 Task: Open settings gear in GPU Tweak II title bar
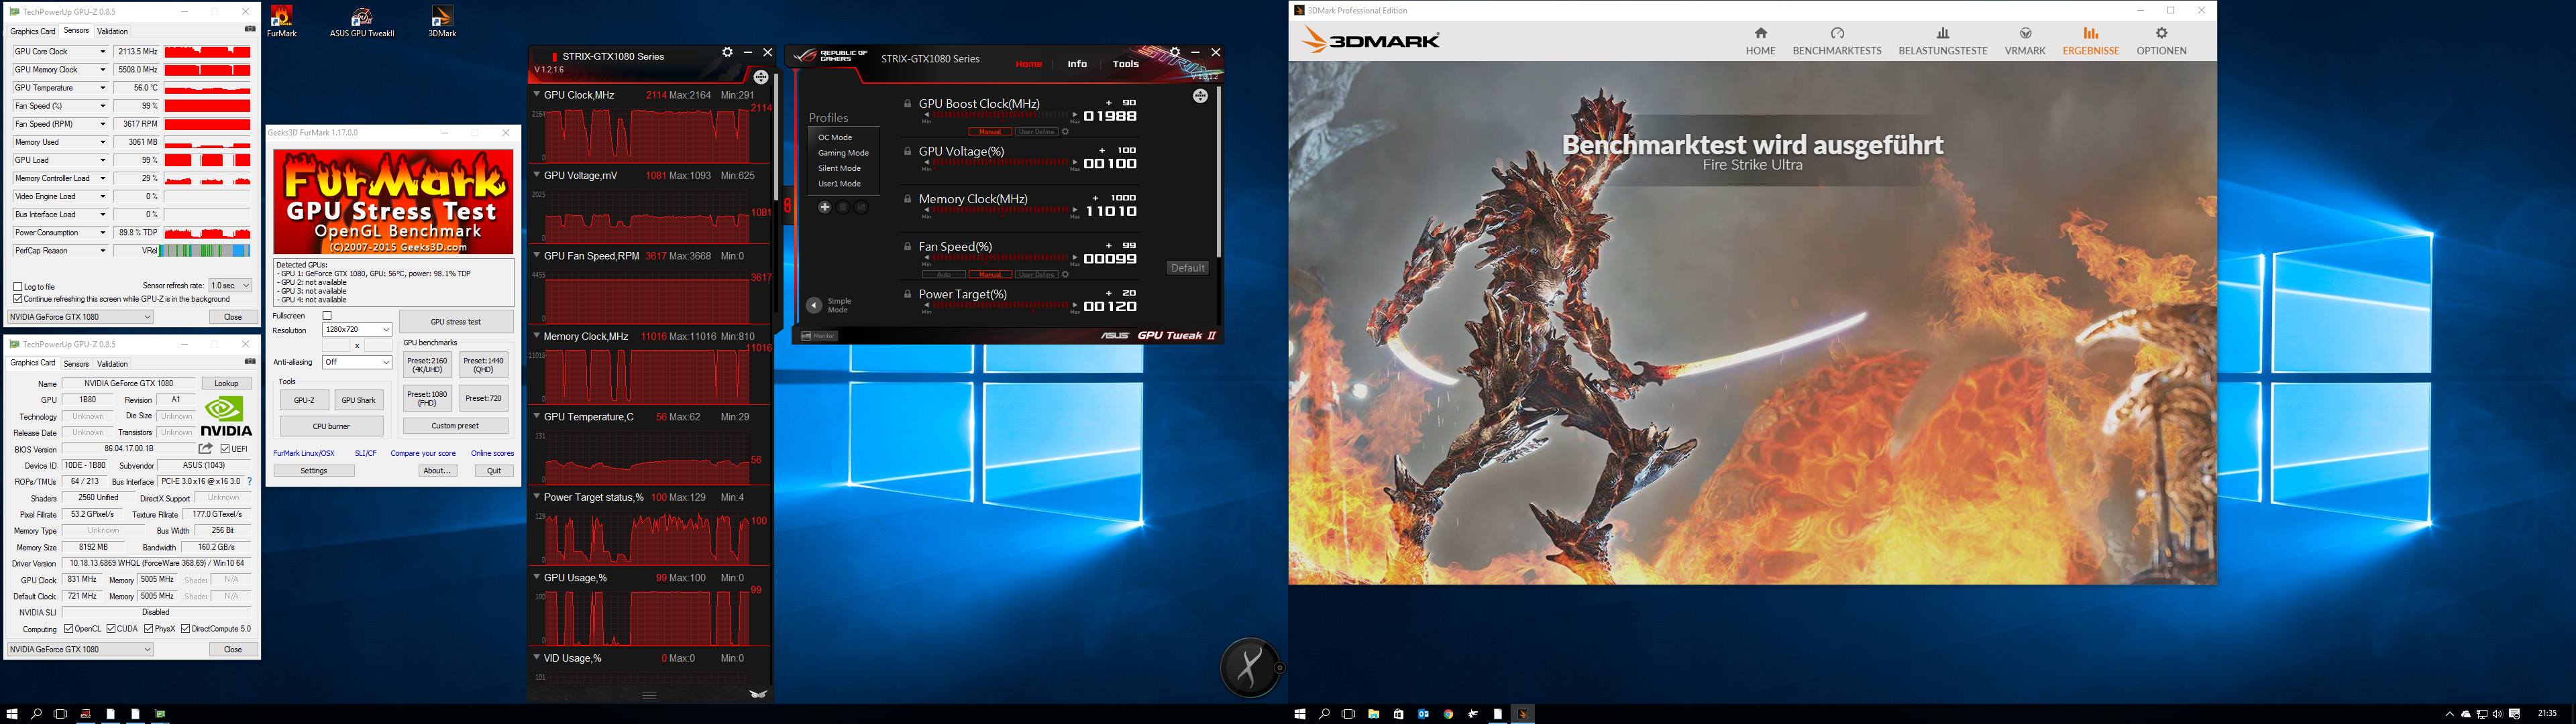[1175, 52]
